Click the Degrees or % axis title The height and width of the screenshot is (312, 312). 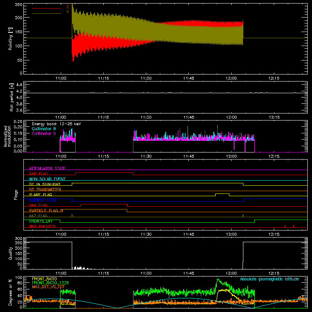tap(11, 292)
